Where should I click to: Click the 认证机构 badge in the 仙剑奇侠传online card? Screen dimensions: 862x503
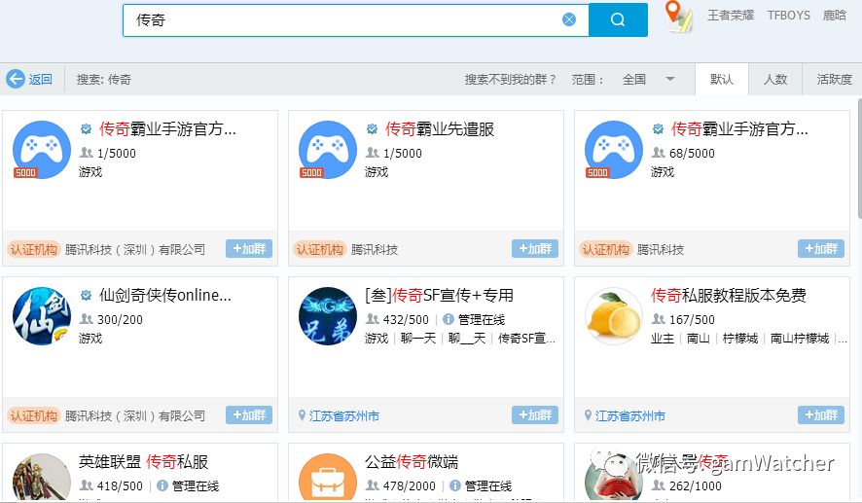pyautogui.click(x=33, y=416)
